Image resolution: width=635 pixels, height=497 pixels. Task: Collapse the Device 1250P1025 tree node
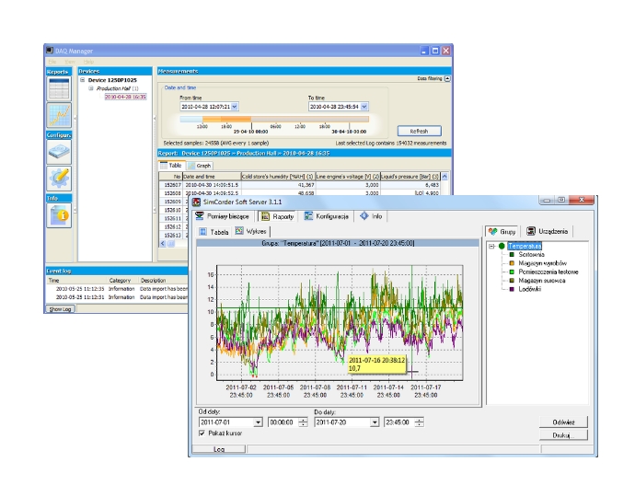82,80
